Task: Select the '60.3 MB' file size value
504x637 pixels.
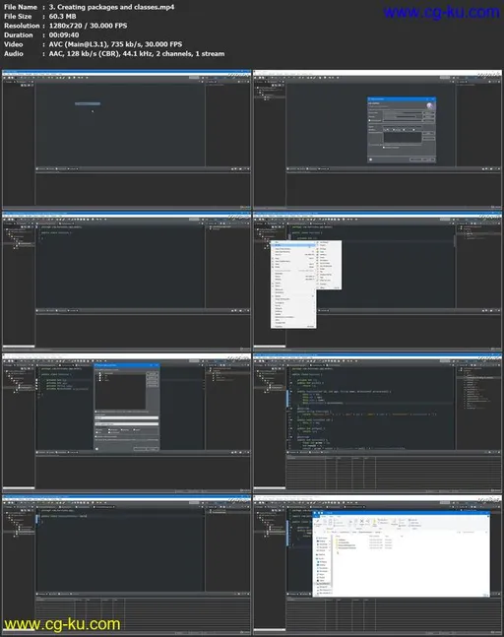Action: [63, 17]
